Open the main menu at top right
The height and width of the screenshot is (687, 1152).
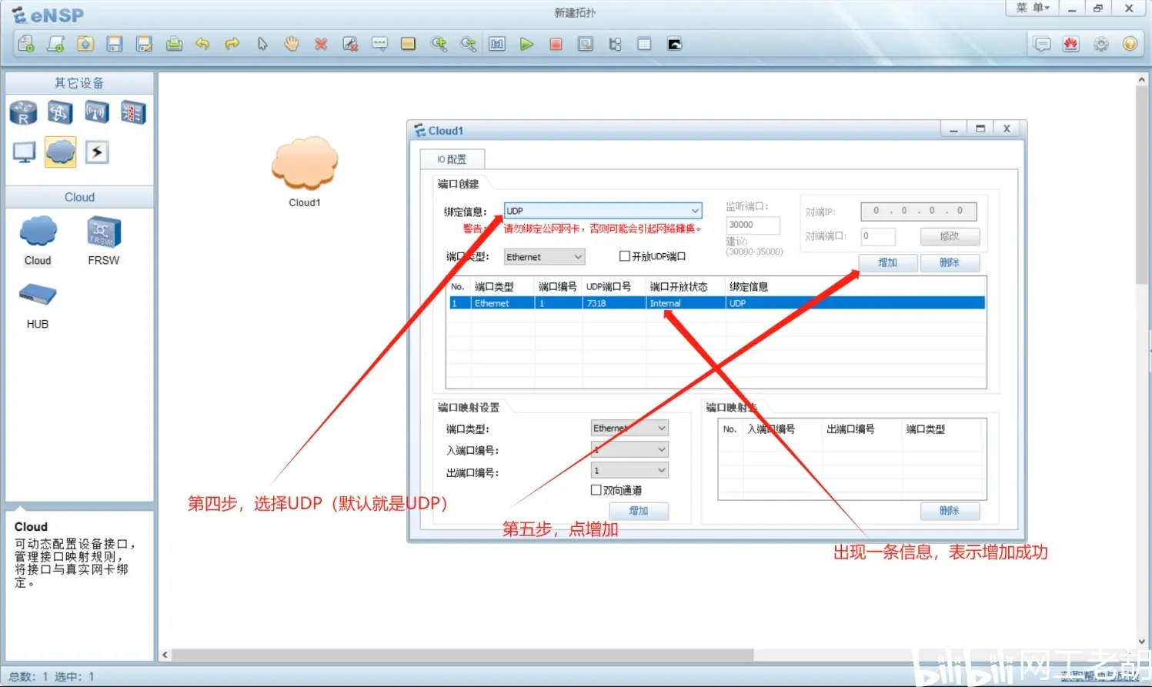(x=1032, y=8)
